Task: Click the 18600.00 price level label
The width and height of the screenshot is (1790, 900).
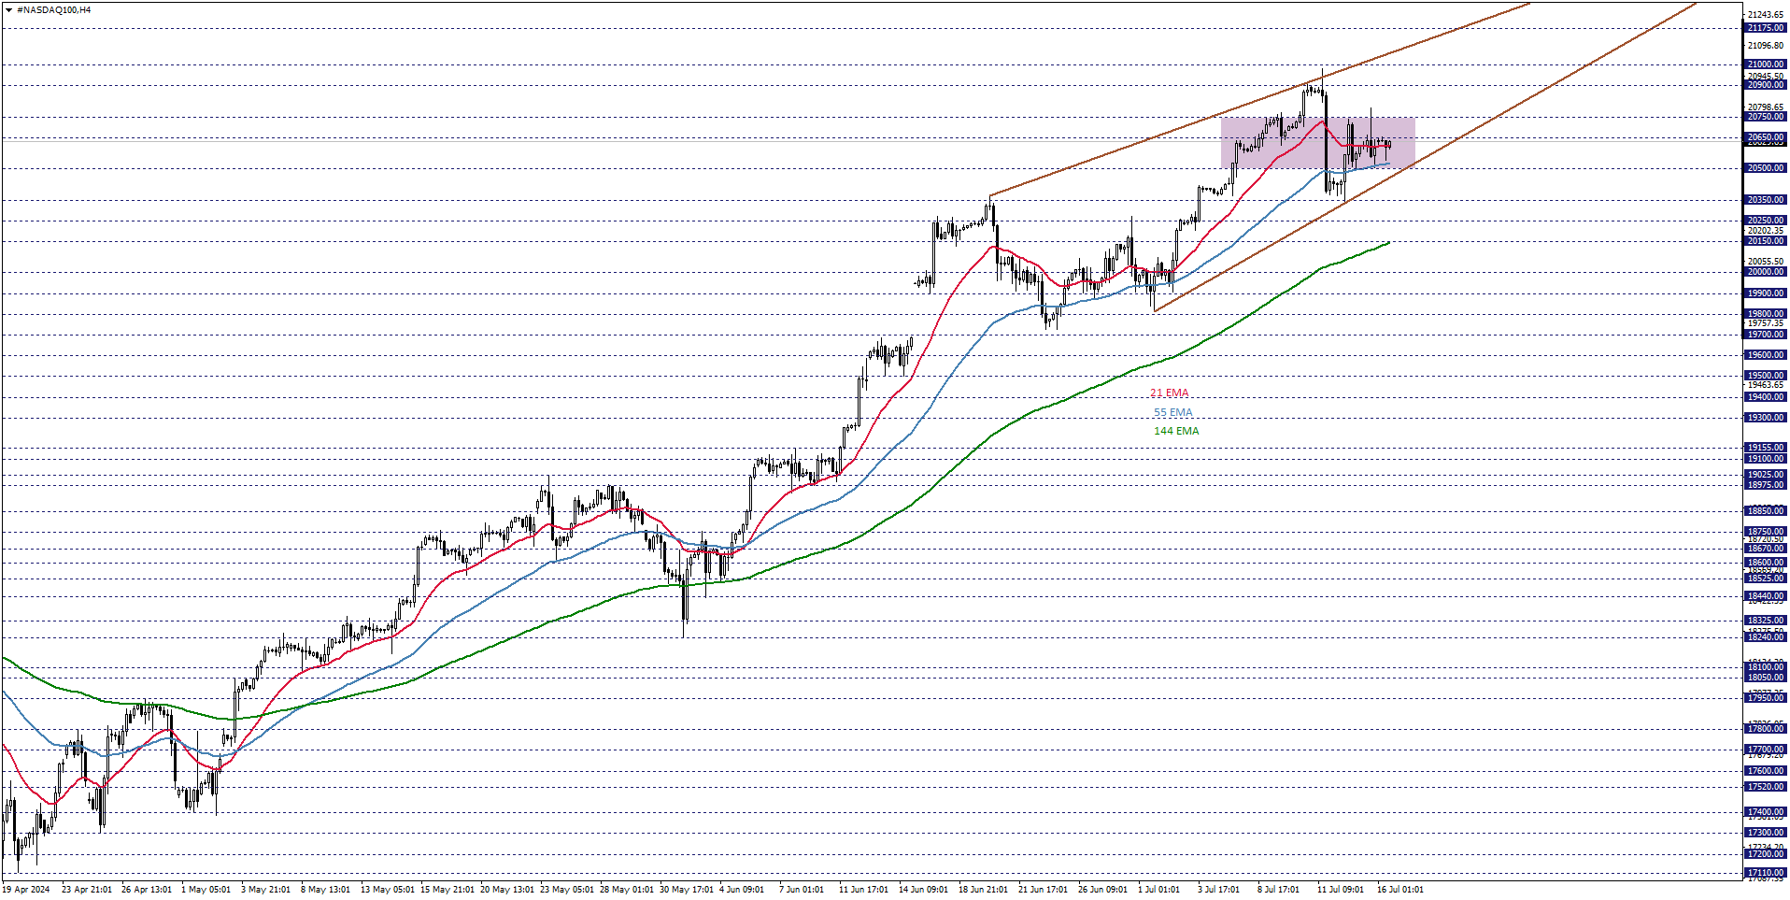Action: click(1766, 563)
